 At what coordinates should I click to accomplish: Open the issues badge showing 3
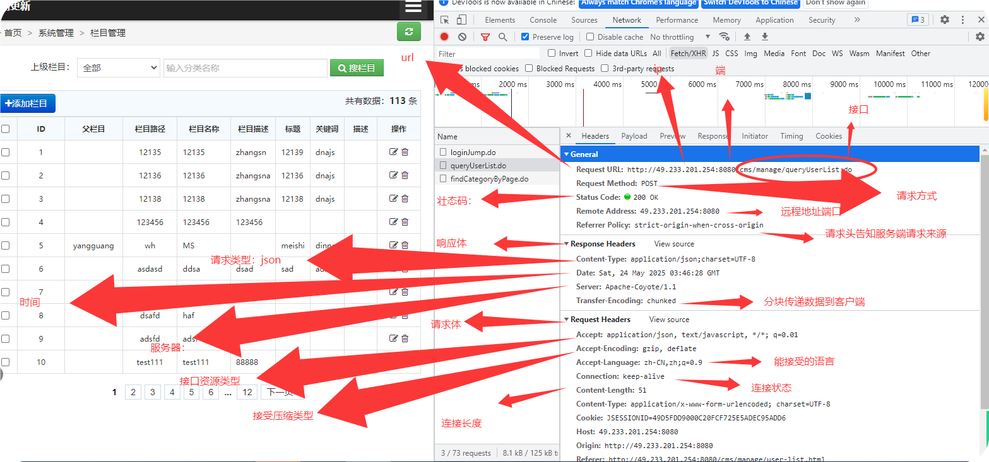[918, 20]
